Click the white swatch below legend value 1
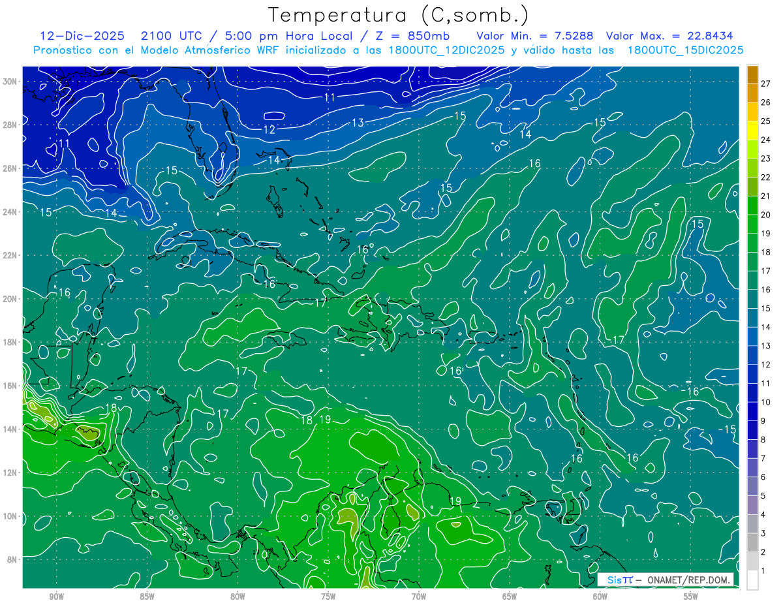The width and height of the screenshot is (783, 605). pyautogui.click(x=752, y=580)
